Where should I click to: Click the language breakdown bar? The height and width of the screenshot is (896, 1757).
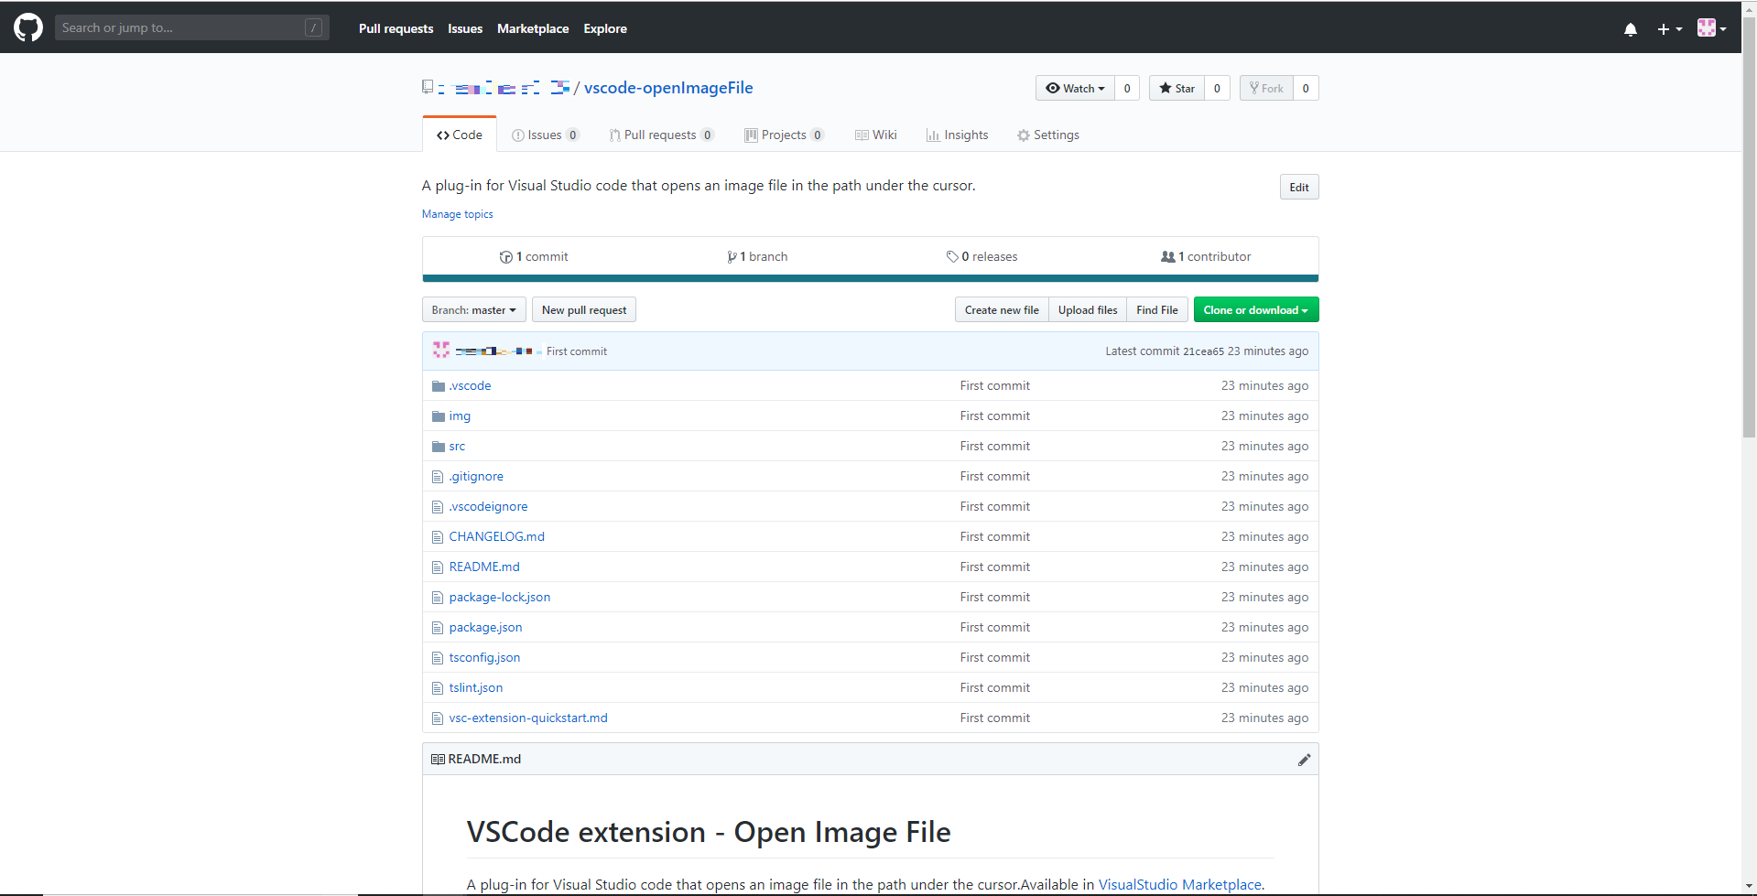(870, 278)
